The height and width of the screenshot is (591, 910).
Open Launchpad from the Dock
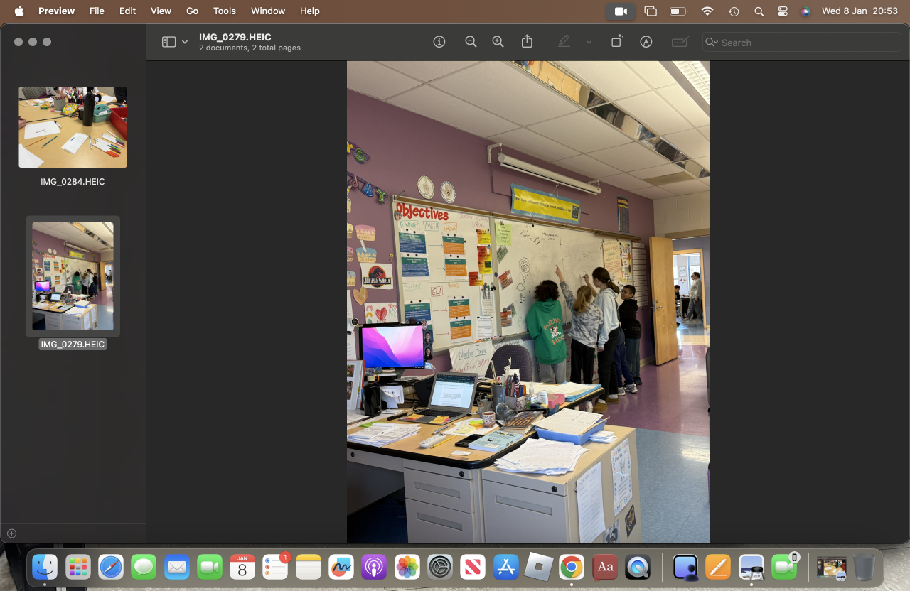pyautogui.click(x=78, y=567)
